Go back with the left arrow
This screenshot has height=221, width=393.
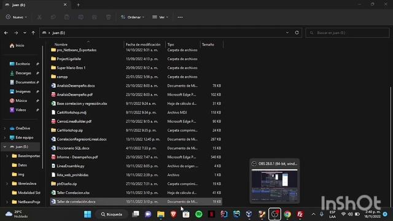point(6,33)
